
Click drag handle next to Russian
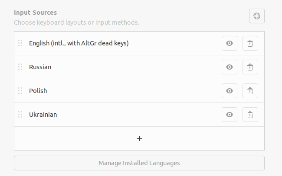[x=20, y=67]
